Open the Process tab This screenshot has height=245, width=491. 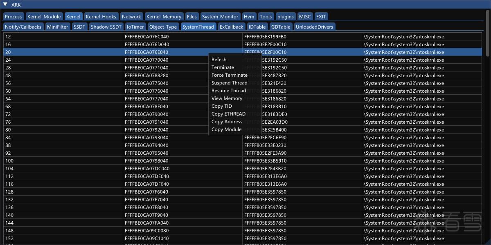pos(14,16)
